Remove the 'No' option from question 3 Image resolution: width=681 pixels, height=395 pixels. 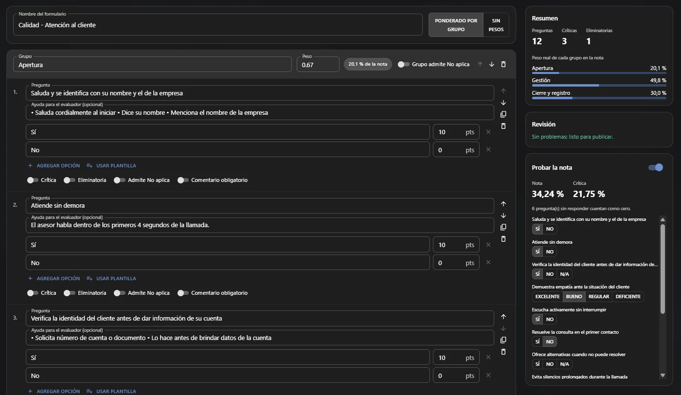click(488, 375)
